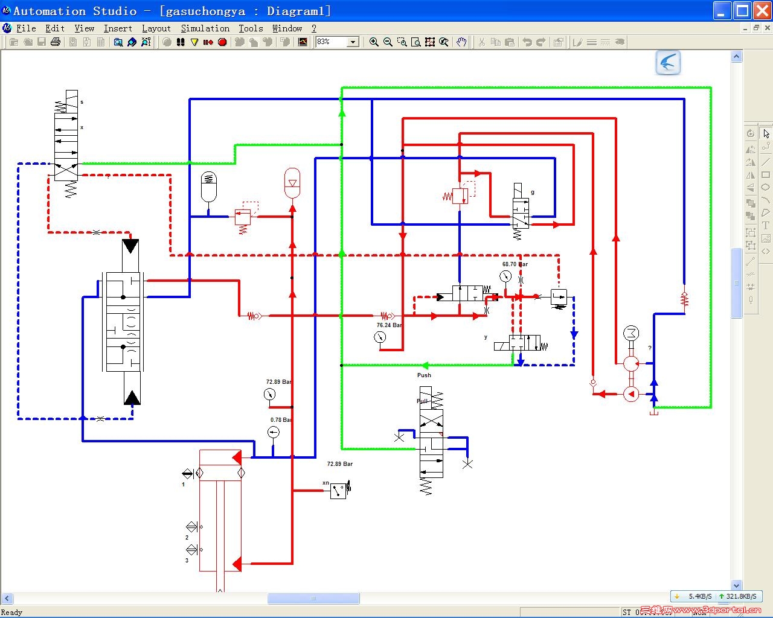Click the Pause simulation icon
This screenshot has width=773, height=618.
(x=180, y=42)
